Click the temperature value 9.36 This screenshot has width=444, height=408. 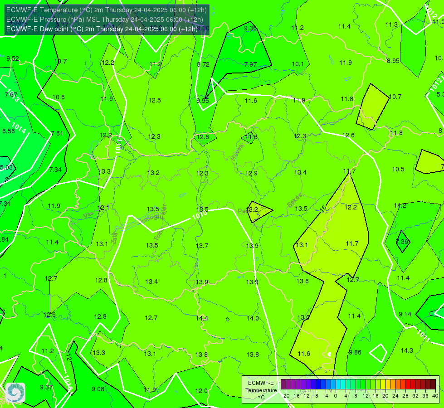[250, 28]
